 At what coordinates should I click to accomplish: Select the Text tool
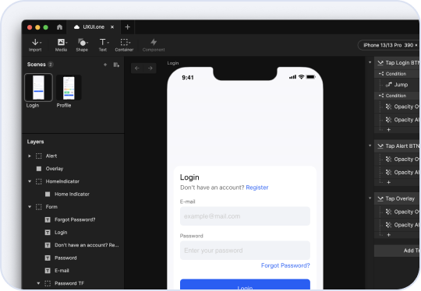(x=103, y=45)
